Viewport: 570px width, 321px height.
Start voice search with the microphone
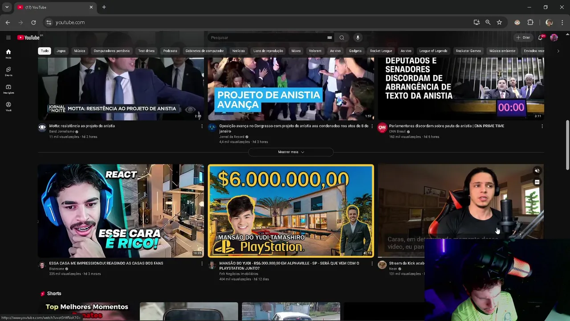click(x=358, y=37)
